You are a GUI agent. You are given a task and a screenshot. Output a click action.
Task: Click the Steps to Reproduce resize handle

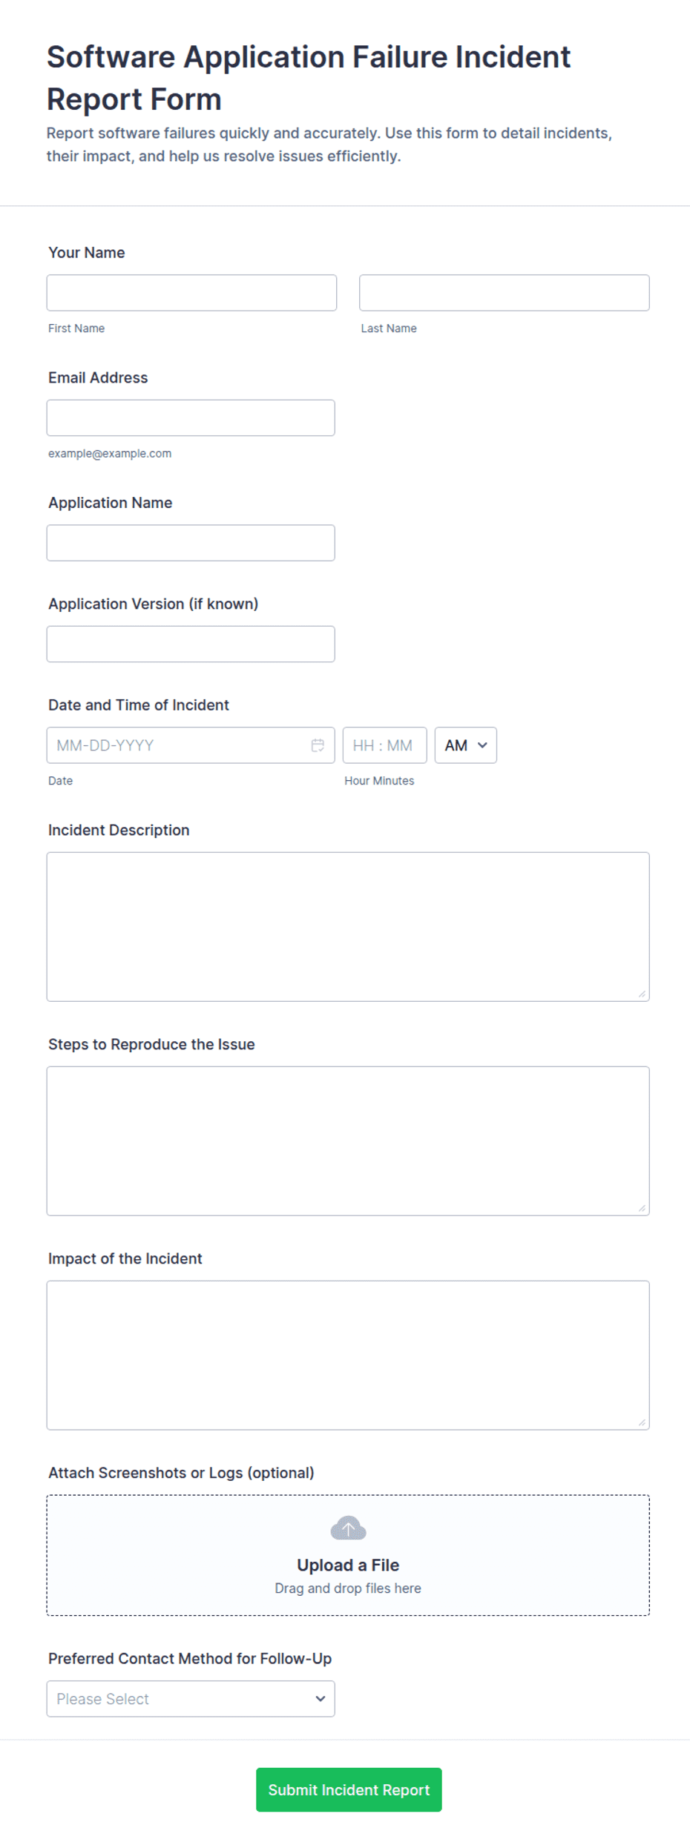[x=642, y=1208]
